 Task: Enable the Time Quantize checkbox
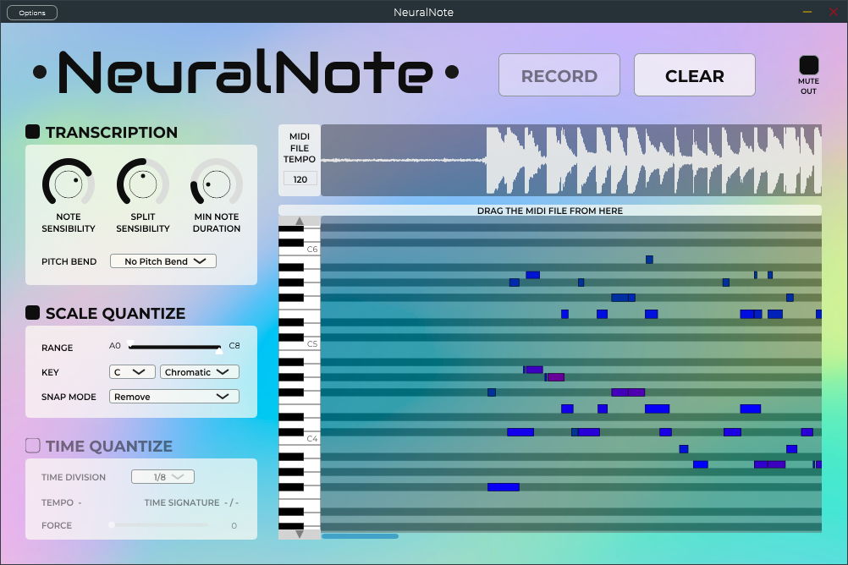tap(33, 446)
